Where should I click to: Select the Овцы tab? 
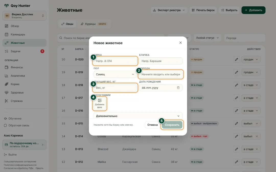pos(67,24)
